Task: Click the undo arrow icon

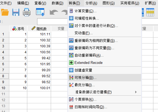Action: pos(54,12)
